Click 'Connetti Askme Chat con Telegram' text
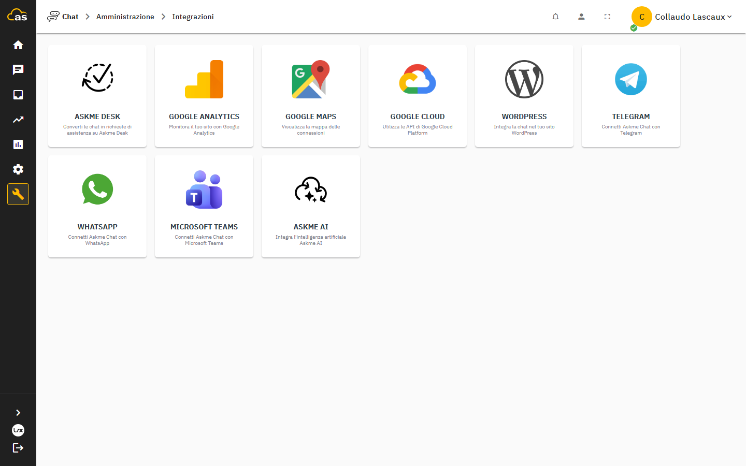746x466 pixels. click(x=631, y=130)
